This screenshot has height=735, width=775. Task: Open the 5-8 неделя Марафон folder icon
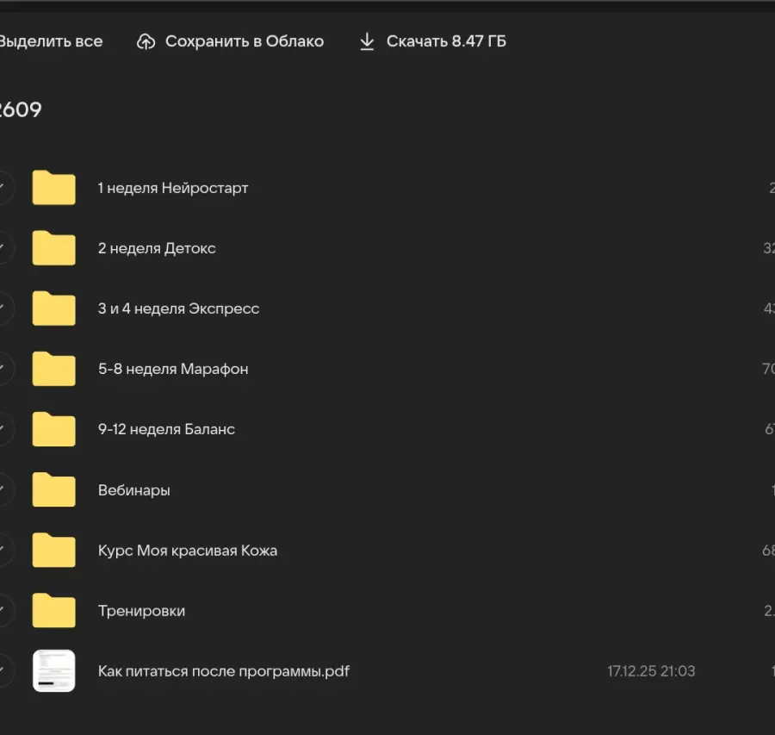coord(53,369)
